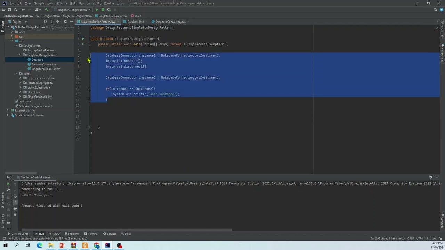
Task: Click the main method breadcrumb
Action: point(136,16)
